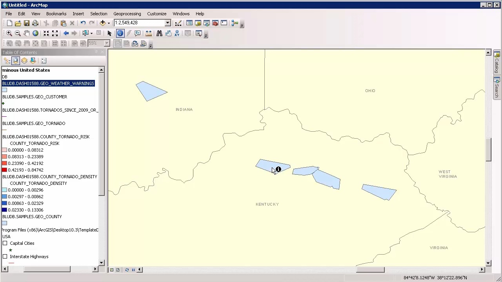This screenshot has width=502, height=282.
Task: Undo the last action
Action: 83,23
